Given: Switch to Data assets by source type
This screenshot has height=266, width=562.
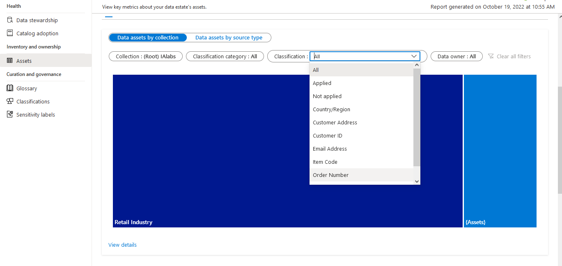Looking at the screenshot, I should coord(229,37).
